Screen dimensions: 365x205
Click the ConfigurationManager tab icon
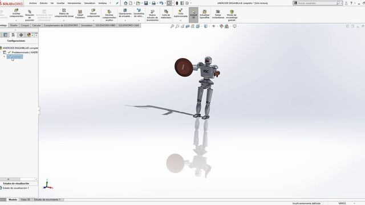pos(13,35)
